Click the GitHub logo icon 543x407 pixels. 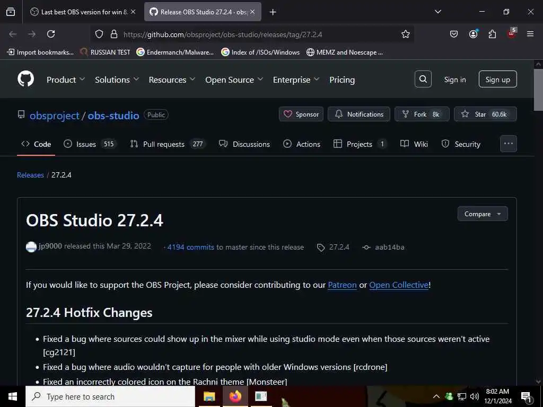25,79
